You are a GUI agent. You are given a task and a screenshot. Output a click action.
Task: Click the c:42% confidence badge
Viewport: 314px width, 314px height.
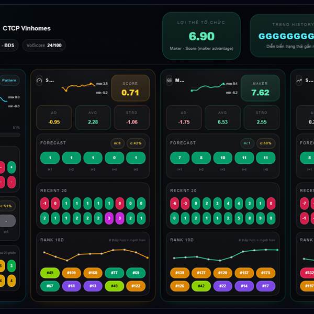coord(136,143)
